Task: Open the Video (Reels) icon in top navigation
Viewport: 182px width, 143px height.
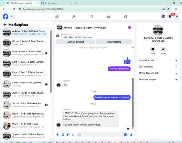Action: (91, 16)
